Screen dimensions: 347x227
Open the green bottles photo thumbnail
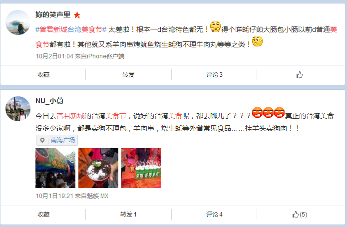[141, 168]
